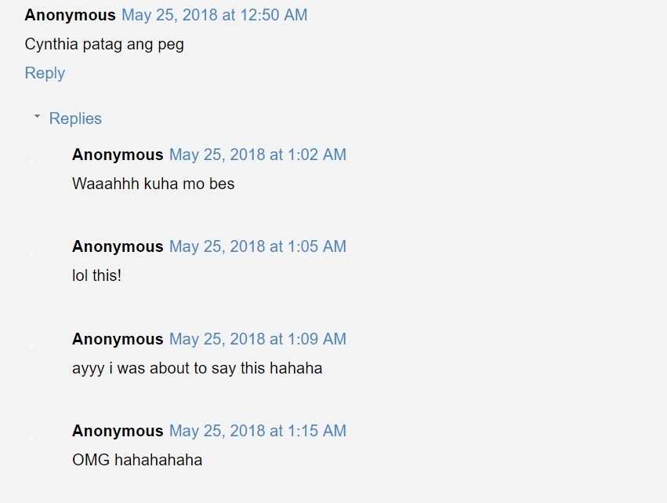Open the 1:15 AM reply timestamp
Screen dimensions: 667x503
click(x=258, y=431)
